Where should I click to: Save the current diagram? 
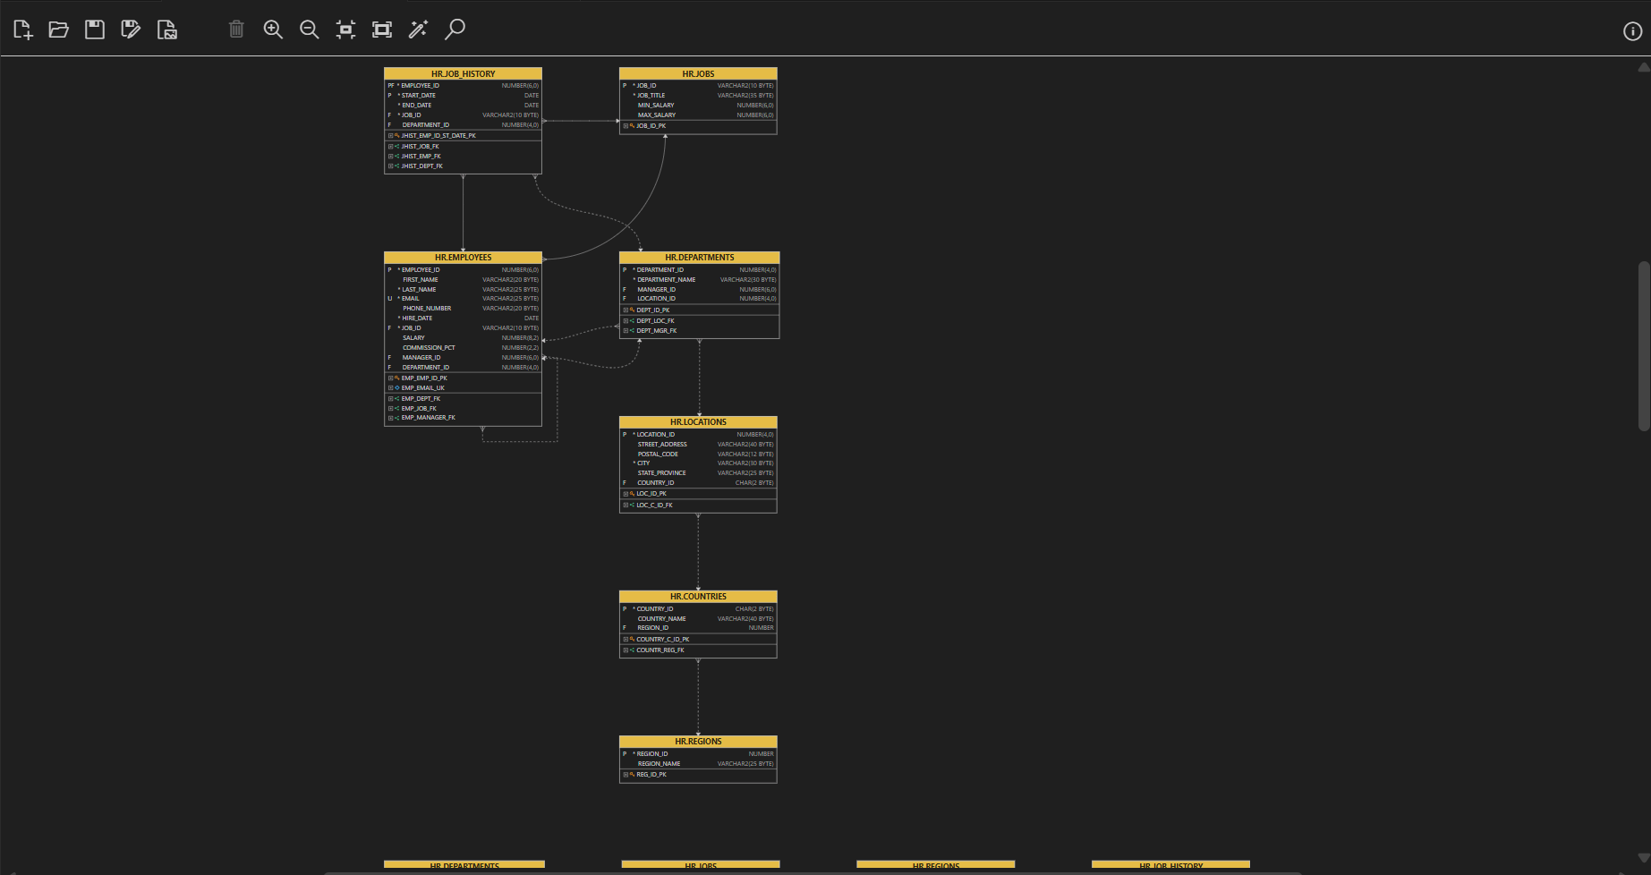(94, 29)
